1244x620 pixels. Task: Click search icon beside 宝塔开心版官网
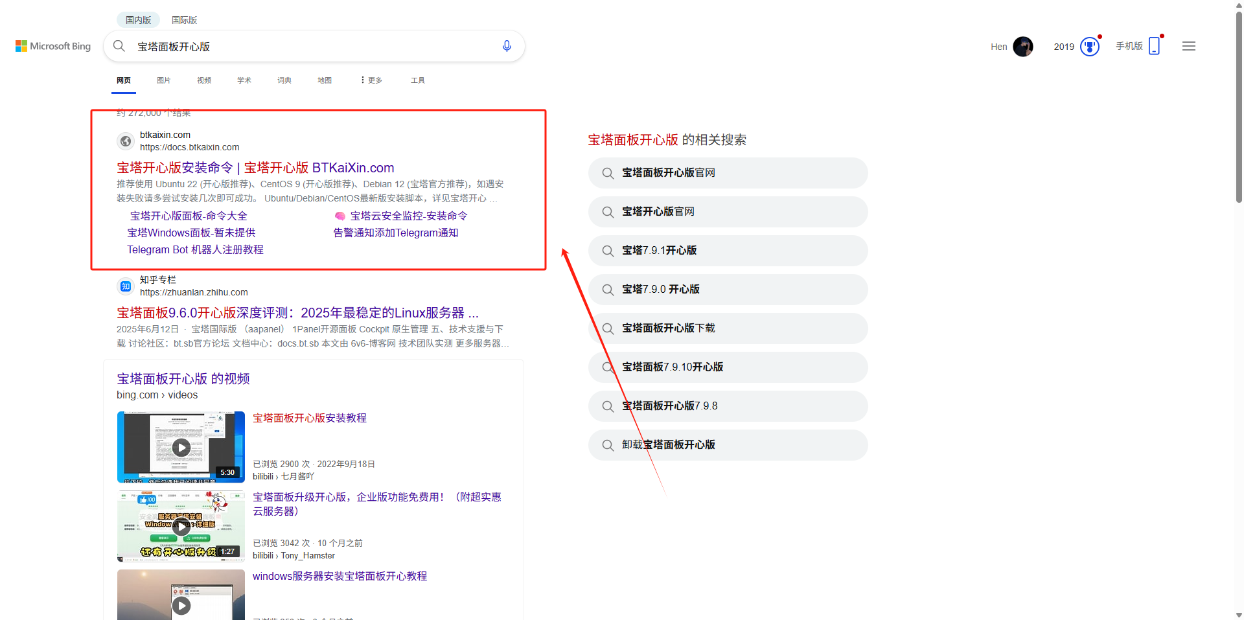[x=608, y=212]
